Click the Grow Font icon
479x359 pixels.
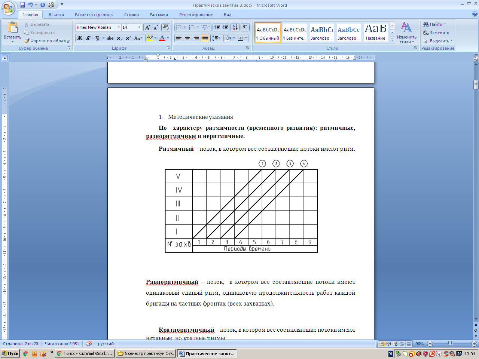tap(147, 27)
